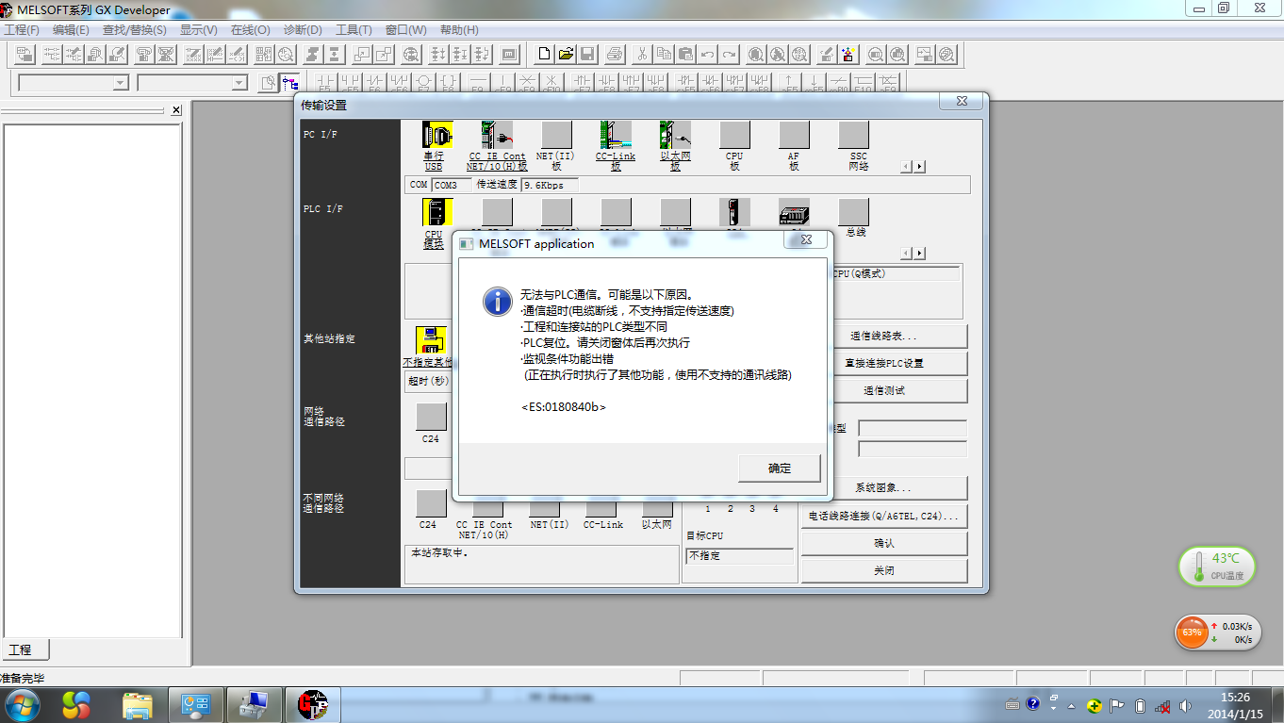Switch to the 工程 tab in left panel

21,649
